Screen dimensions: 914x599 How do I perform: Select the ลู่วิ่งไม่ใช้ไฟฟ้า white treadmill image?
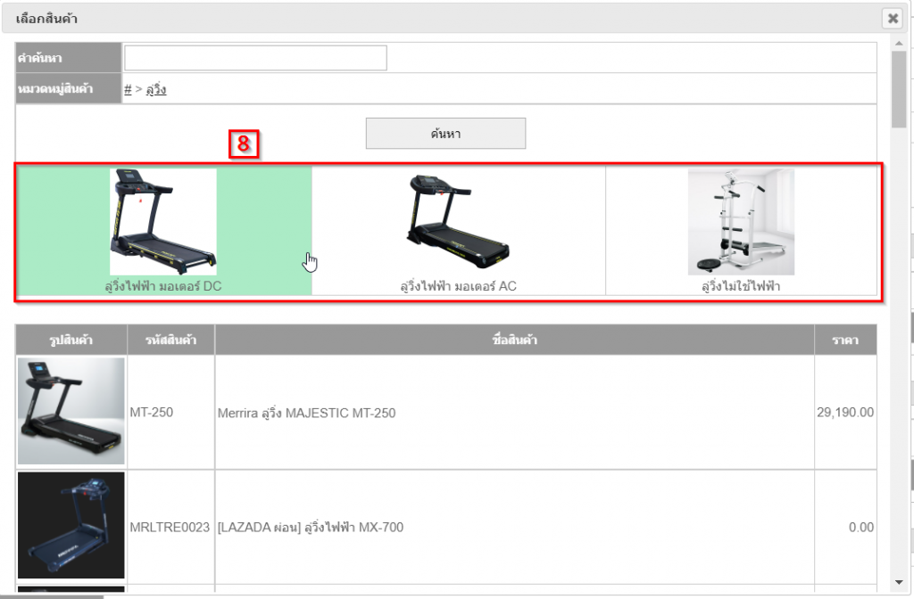click(x=741, y=221)
